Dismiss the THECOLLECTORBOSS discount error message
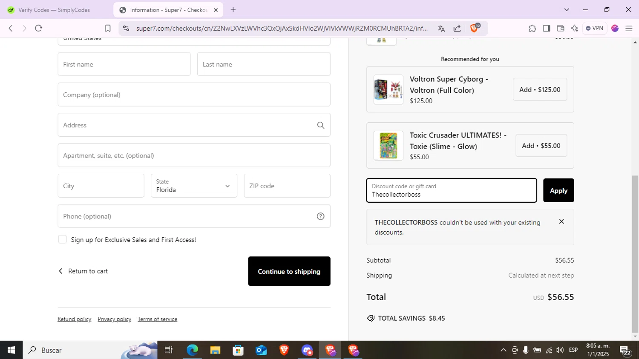Image resolution: width=639 pixels, height=359 pixels. [x=561, y=221]
